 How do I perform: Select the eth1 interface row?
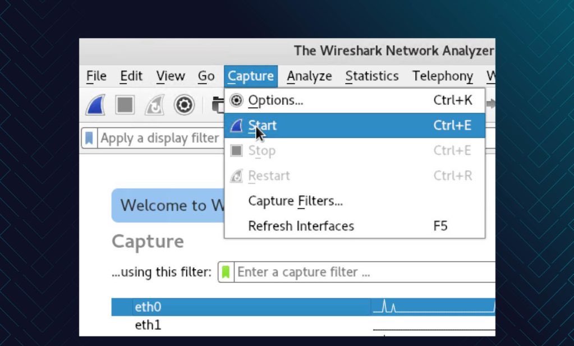click(x=304, y=325)
